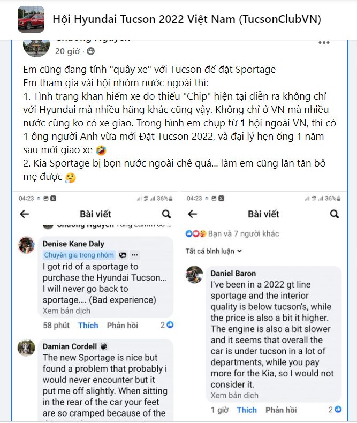The height and width of the screenshot is (423, 357).
Task: Click Thích under Daniel Baron's comment
Action: [x=247, y=410]
